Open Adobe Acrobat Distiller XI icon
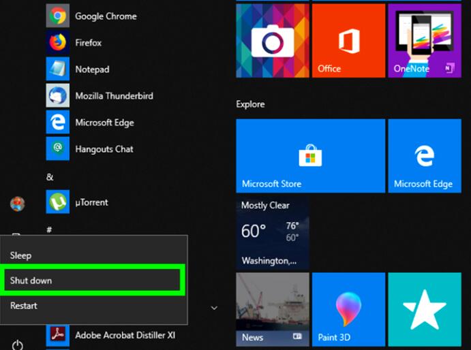The height and width of the screenshot is (350, 471). [x=58, y=335]
